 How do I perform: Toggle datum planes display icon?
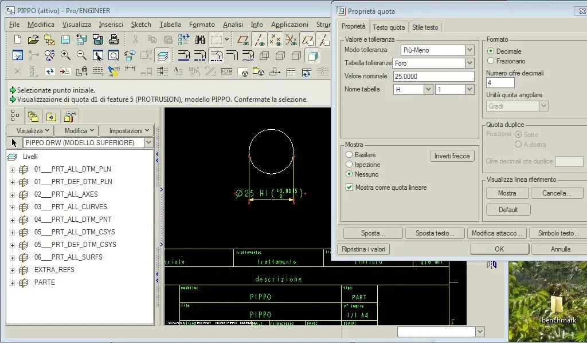pos(242,39)
